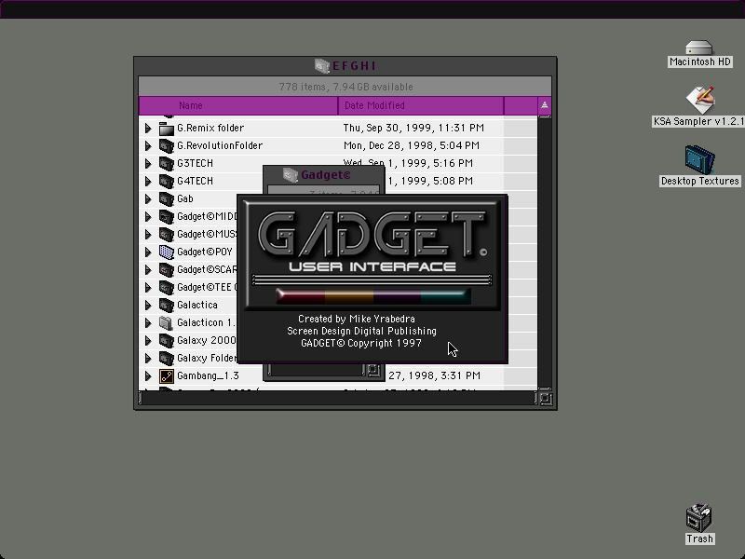Image resolution: width=745 pixels, height=559 pixels.
Task: Select the G.Remix folder icon
Action: [167, 128]
